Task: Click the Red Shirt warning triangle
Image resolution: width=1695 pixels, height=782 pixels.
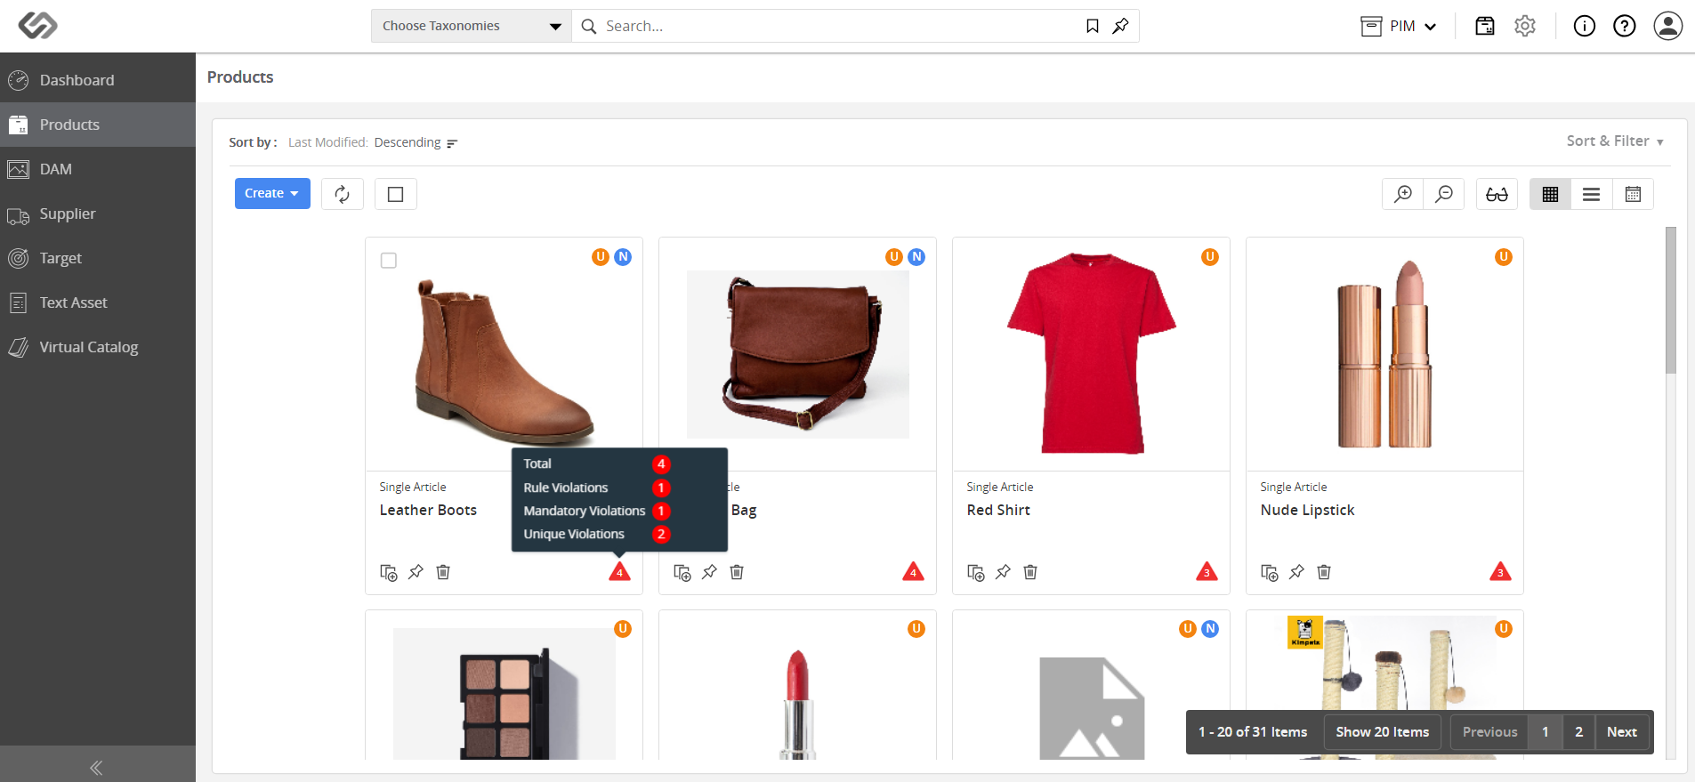Action: 1207,572
